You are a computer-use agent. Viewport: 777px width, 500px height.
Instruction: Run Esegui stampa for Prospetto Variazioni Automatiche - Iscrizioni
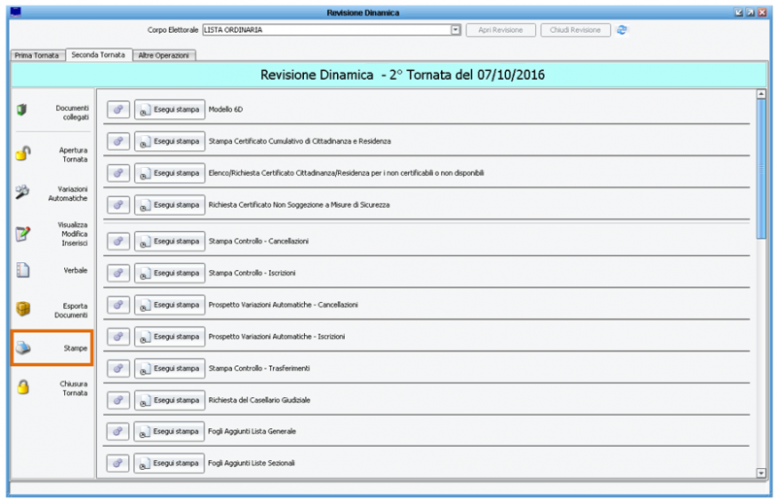tap(169, 337)
